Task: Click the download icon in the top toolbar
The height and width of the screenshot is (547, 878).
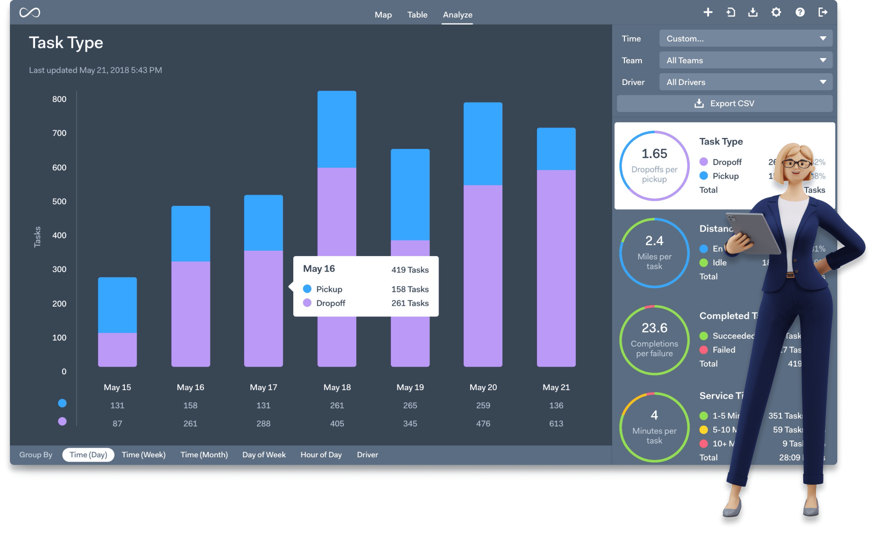Action: pos(754,12)
